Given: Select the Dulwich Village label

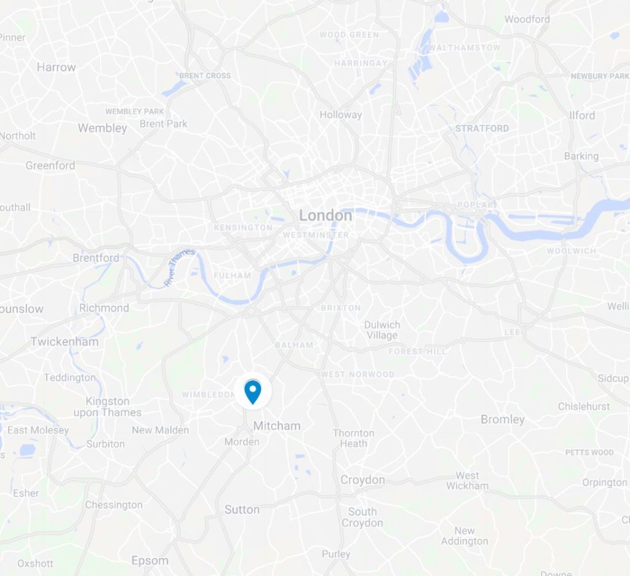Looking at the screenshot, I should 382,330.
